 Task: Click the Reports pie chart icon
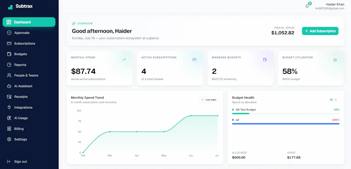coord(9,65)
